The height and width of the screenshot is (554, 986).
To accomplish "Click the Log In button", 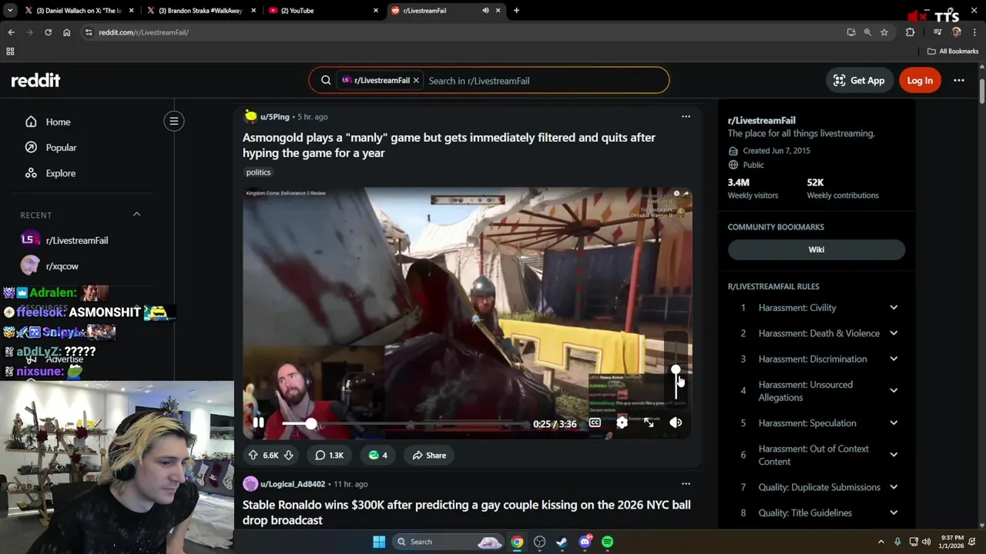I will [x=920, y=80].
